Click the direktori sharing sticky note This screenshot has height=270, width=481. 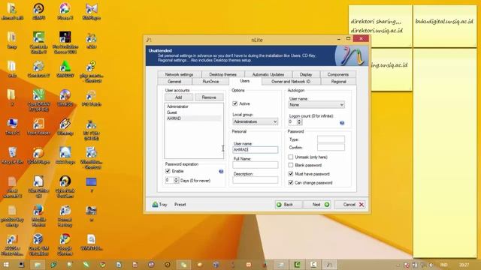coord(380,26)
